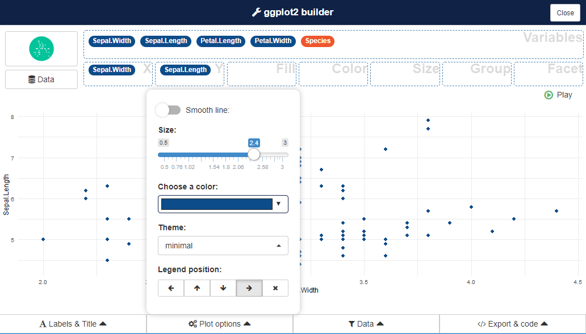Select the Petal.Length variable badge
This screenshot has height=334, width=586.
pos(221,41)
